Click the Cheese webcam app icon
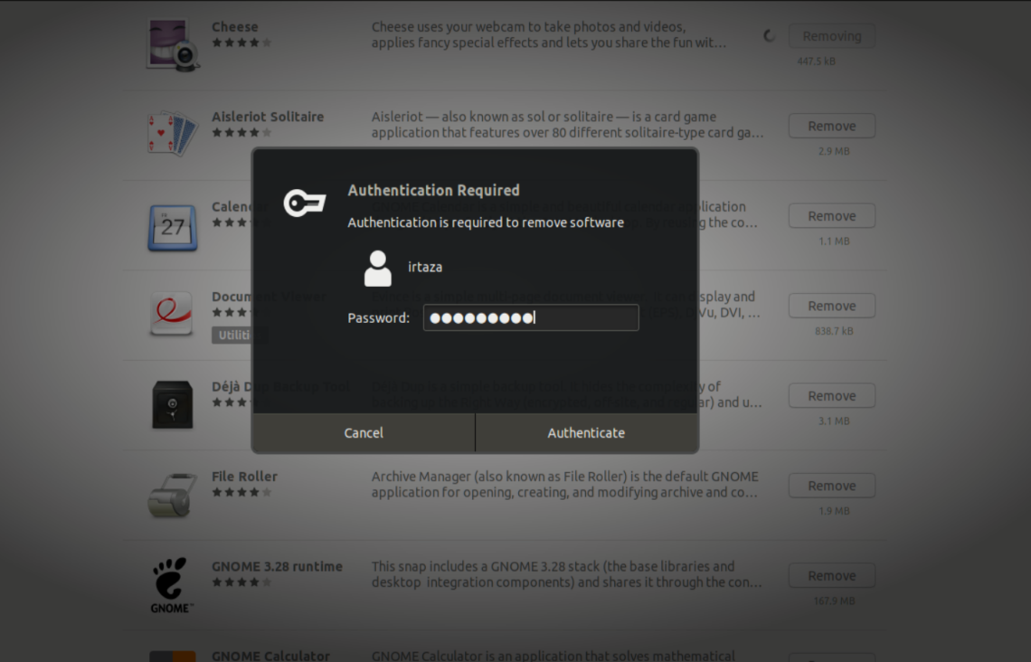Screen dimensions: 1031x662 click(172, 44)
